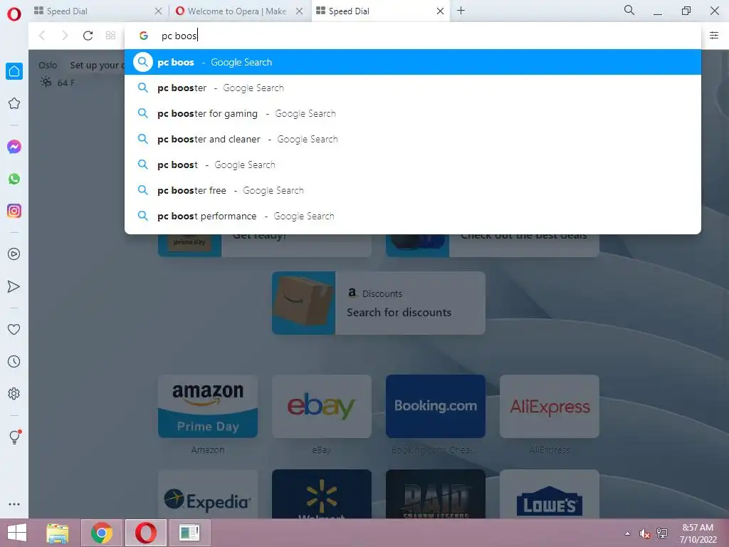Open the lightbulb tips icon
This screenshot has height=547, width=729.
(x=15, y=437)
